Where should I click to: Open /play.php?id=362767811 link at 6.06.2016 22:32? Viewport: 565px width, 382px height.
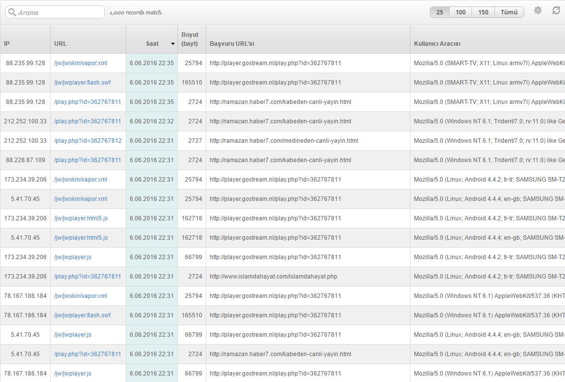(87, 121)
